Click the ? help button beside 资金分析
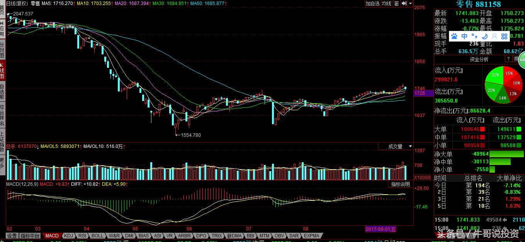525x242 pixels. click(508, 59)
